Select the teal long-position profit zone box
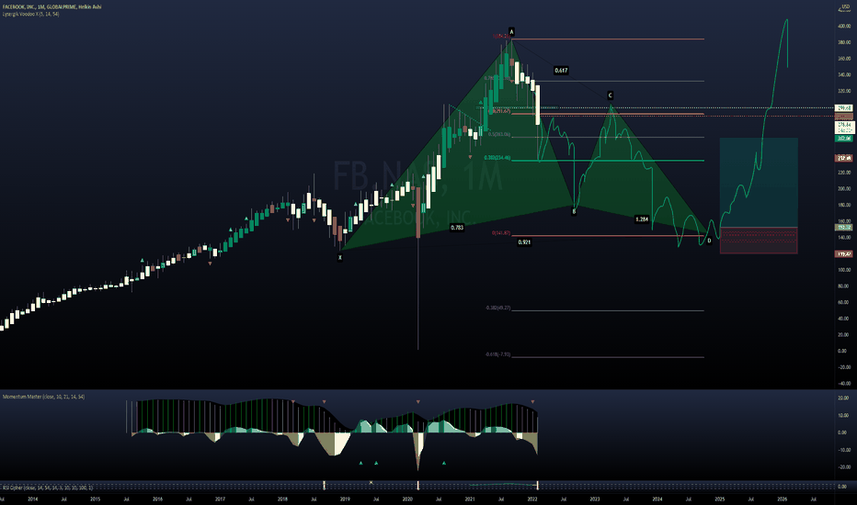This screenshot has width=857, height=505. point(759,183)
